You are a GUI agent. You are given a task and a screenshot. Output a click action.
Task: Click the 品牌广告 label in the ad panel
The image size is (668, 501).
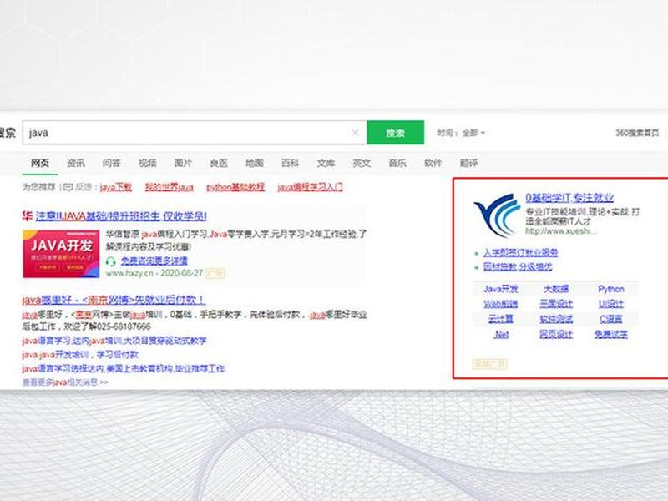pyautogui.click(x=489, y=363)
